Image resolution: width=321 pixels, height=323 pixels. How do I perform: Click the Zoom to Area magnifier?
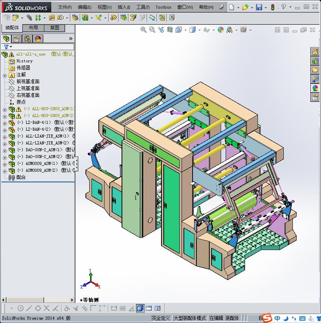pos(152,30)
